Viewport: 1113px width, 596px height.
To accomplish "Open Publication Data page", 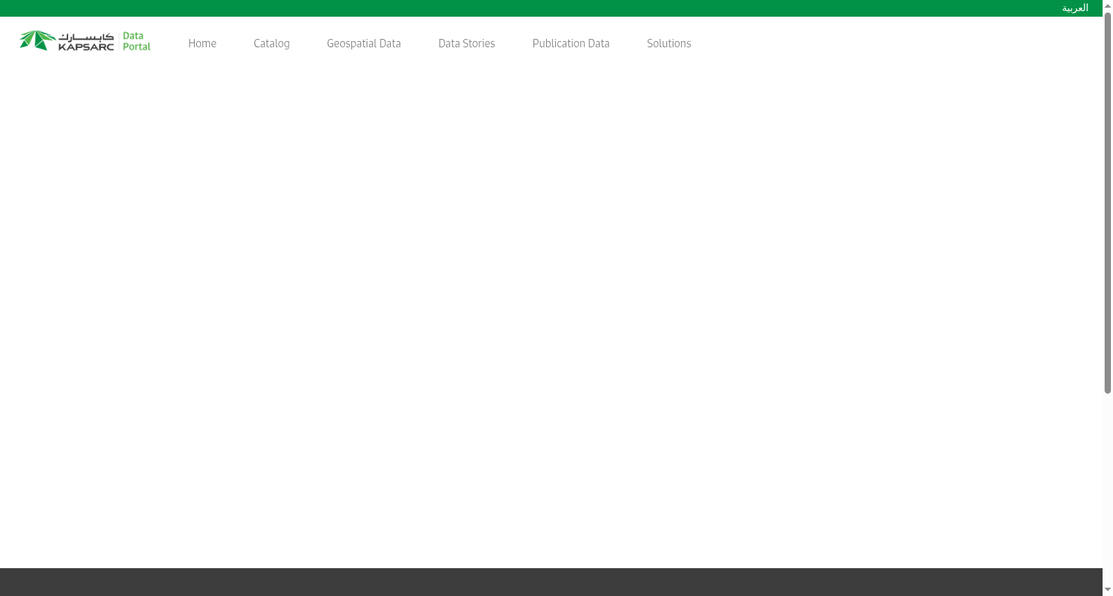I will 571,43.
